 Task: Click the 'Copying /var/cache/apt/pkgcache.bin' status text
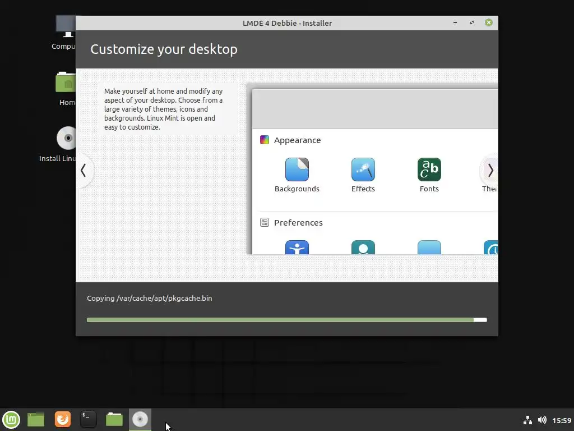[x=149, y=298]
